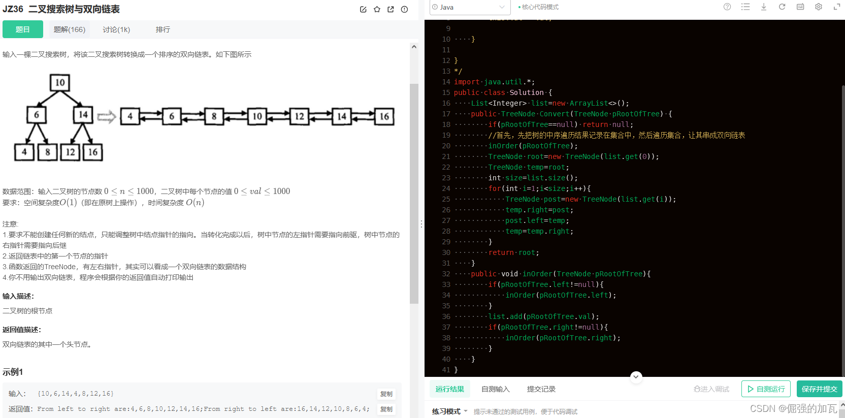The width and height of the screenshot is (845, 418).
Task: Click the line 'temp.right=post;'
Action: click(x=539, y=210)
